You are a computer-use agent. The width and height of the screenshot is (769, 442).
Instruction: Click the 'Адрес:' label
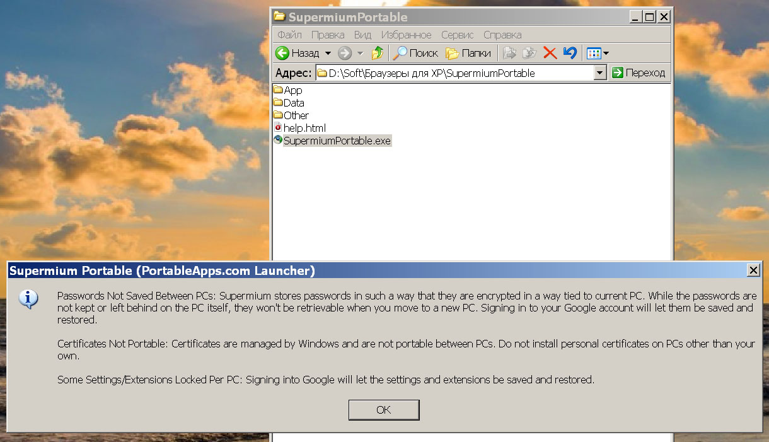coord(294,73)
